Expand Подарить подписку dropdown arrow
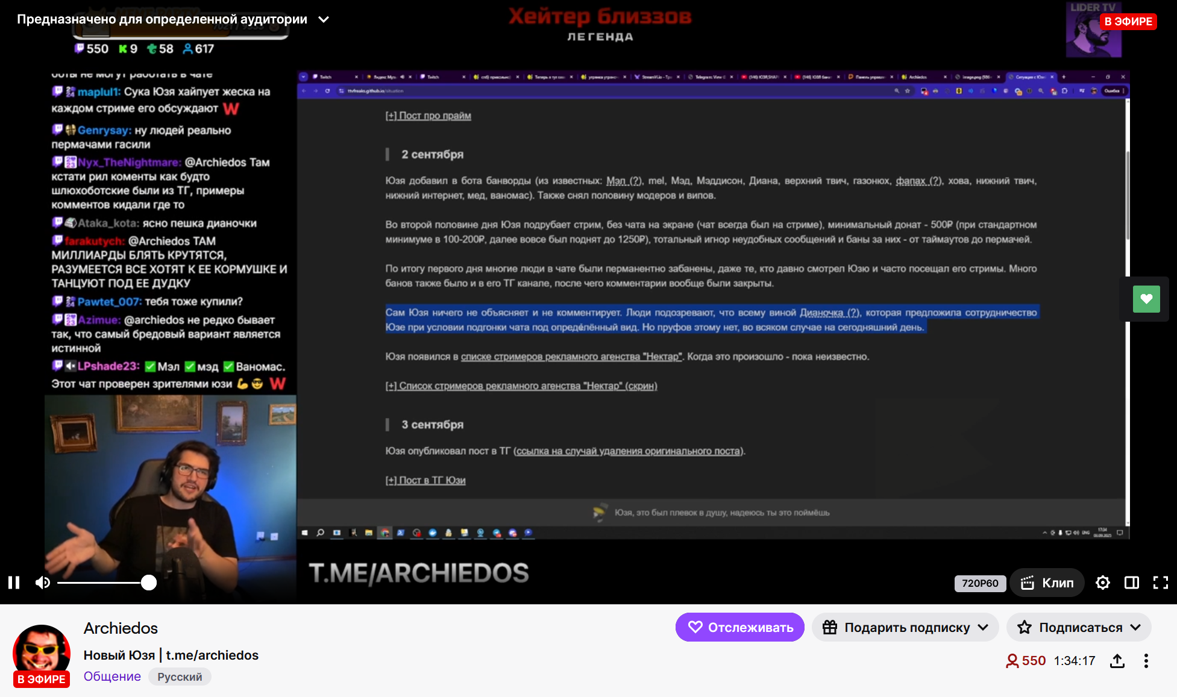Image resolution: width=1177 pixels, height=697 pixels. point(983,627)
